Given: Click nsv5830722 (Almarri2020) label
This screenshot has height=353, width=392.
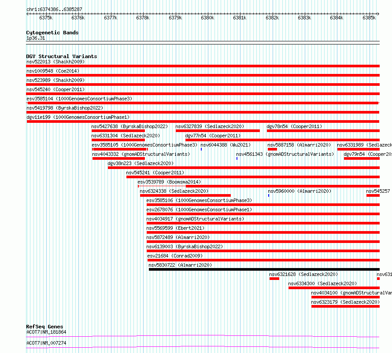Looking at the screenshot, I should [x=180, y=265].
